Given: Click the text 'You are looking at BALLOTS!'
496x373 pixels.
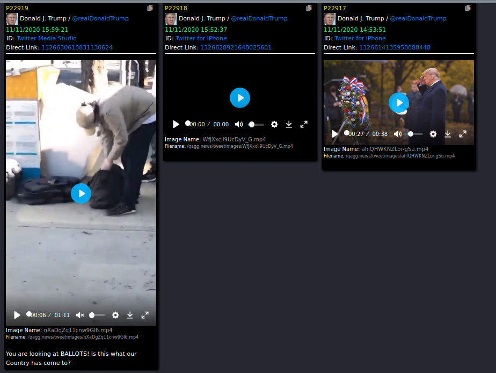Looking at the screenshot, I should tap(48, 354).
